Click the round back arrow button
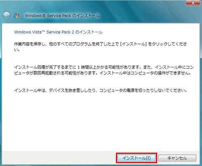Viewport: 202px width, 166px height. point(6,16)
